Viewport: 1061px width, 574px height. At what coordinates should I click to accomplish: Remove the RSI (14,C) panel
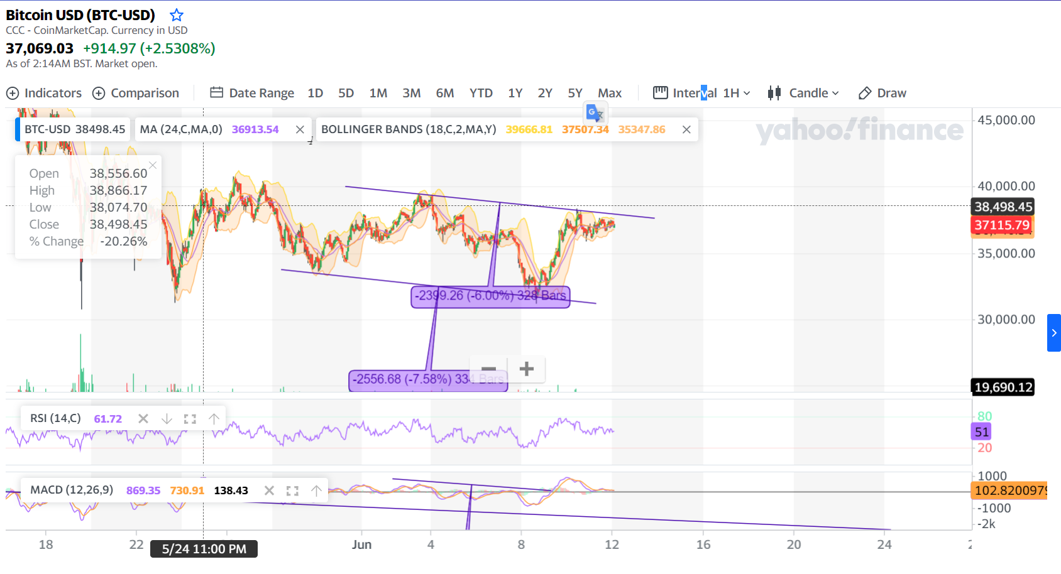tap(143, 419)
